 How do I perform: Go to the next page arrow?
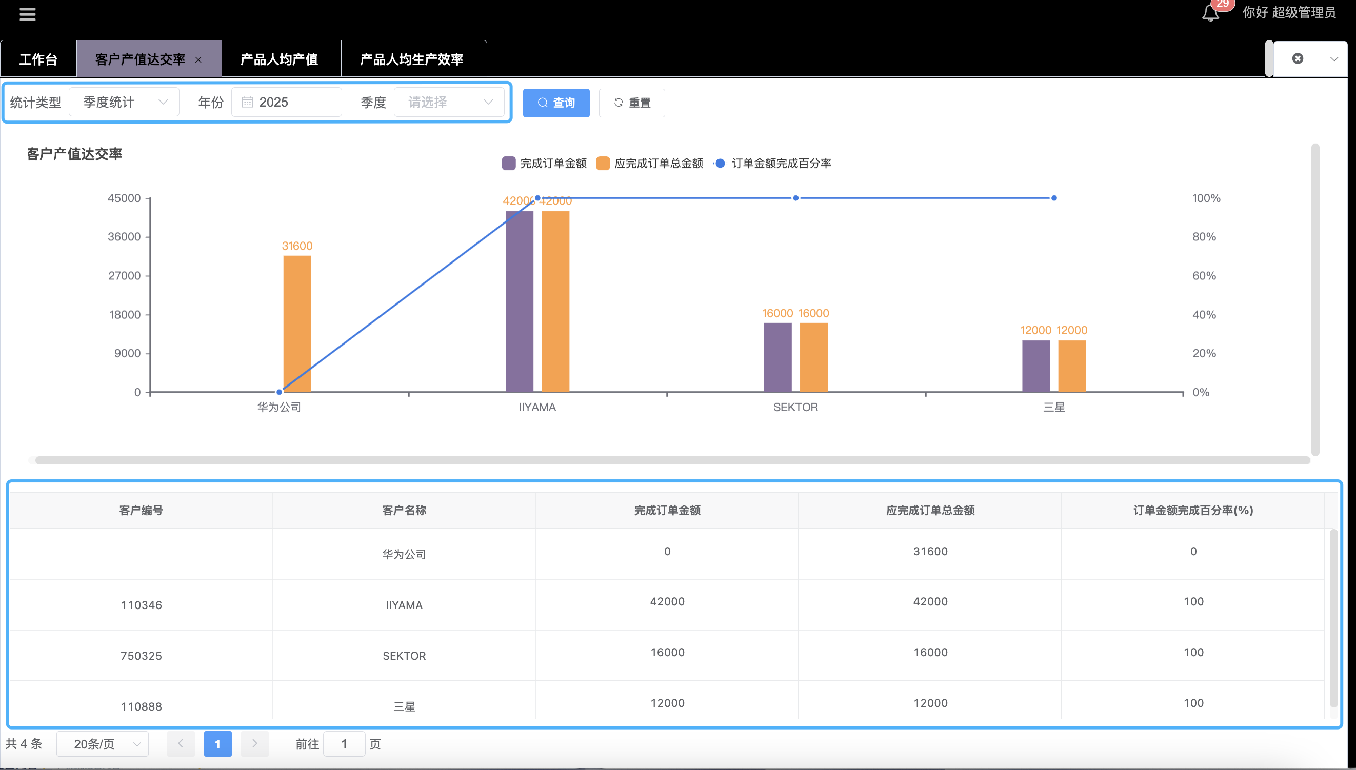[x=254, y=743]
